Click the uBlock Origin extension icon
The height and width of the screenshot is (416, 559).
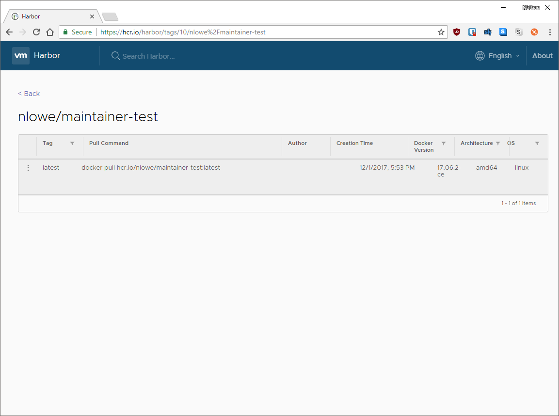point(456,32)
